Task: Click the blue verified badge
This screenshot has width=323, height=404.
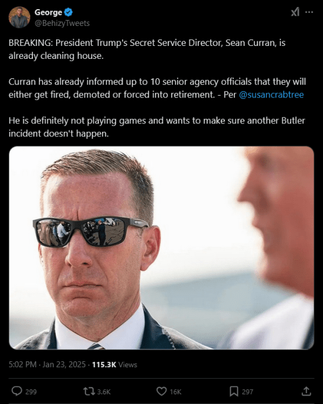Action: point(68,12)
